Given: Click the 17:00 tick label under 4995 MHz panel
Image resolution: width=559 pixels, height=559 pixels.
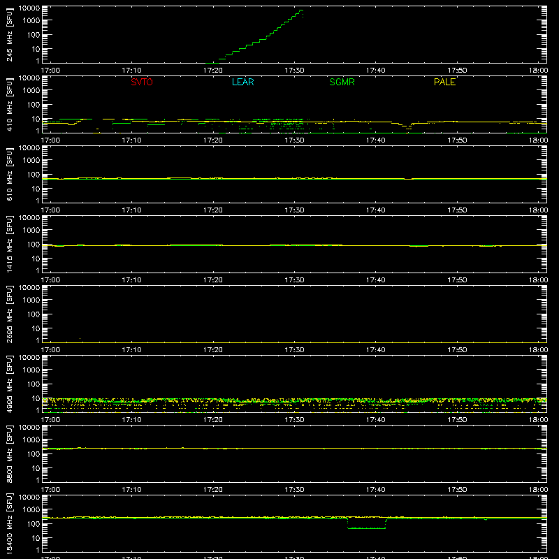Looking at the screenshot, I should click(50, 420).
